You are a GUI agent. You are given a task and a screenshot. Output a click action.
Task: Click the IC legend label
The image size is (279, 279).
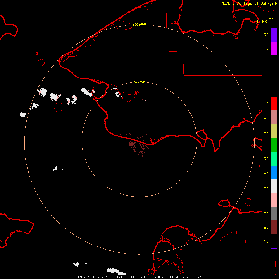click(266, 200)
